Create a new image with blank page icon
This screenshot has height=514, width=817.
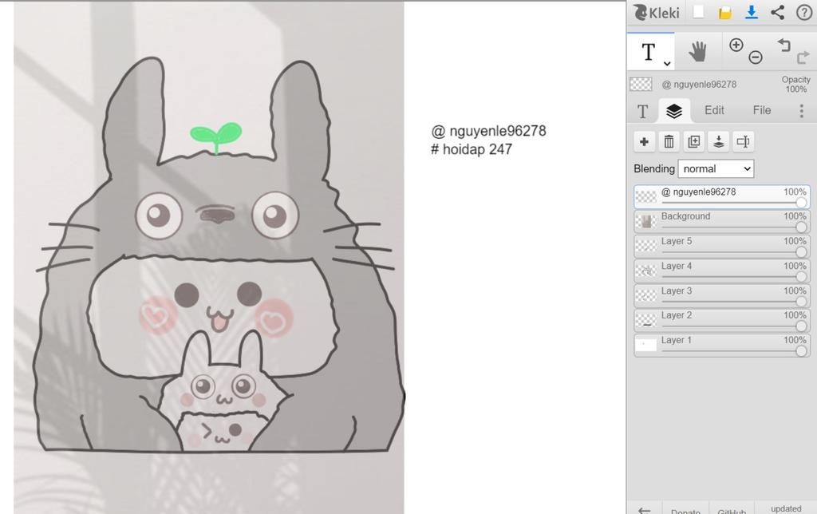tap(698, 12)
